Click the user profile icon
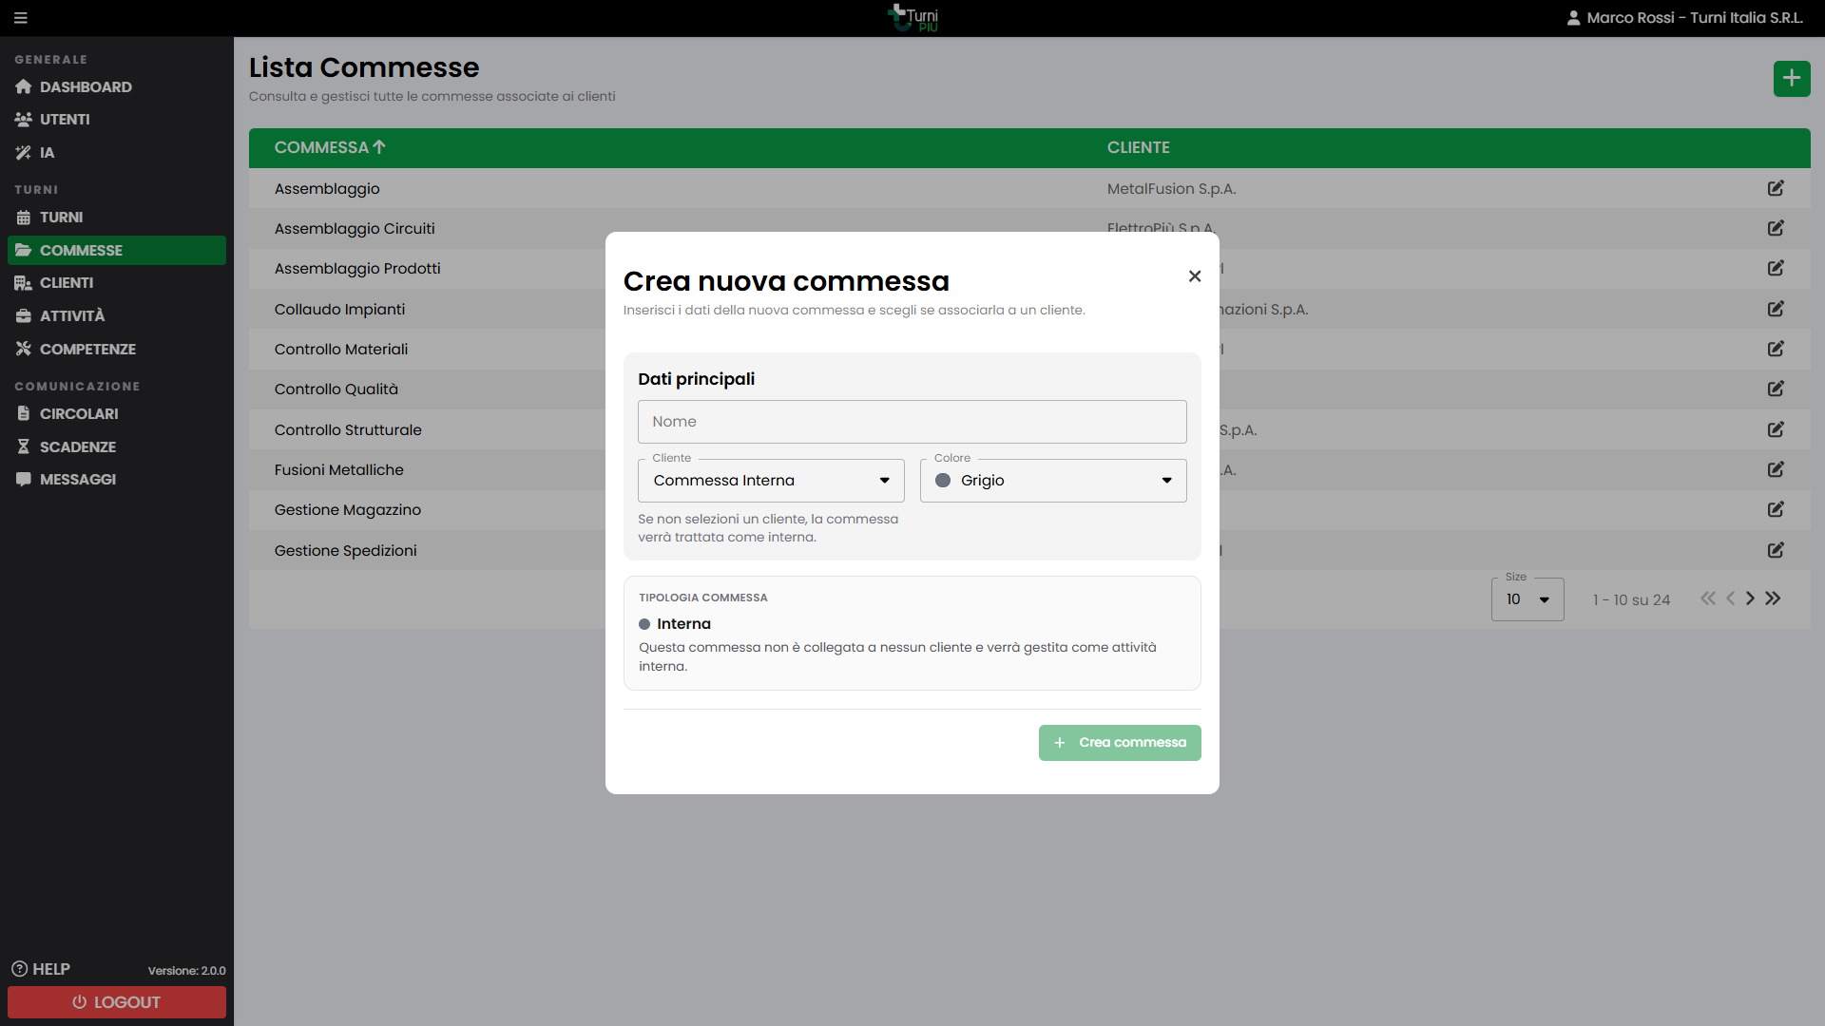Image resolution: width=1825 pixels, height=1026 pixels. pyautogui.click(x=1573, y=18)
